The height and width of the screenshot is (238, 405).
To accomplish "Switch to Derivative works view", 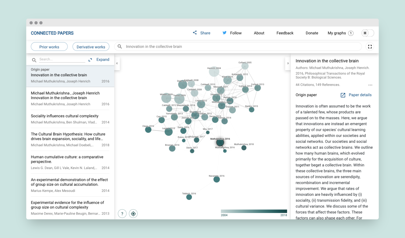I will (x=91, y=46).
